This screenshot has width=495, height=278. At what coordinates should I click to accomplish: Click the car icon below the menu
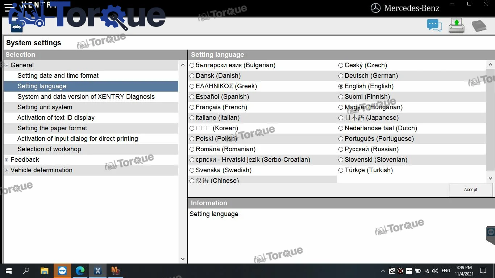pos(17,26)
